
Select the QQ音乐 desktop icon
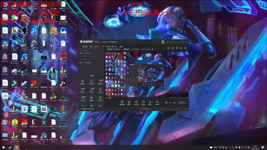pos(15,123)
